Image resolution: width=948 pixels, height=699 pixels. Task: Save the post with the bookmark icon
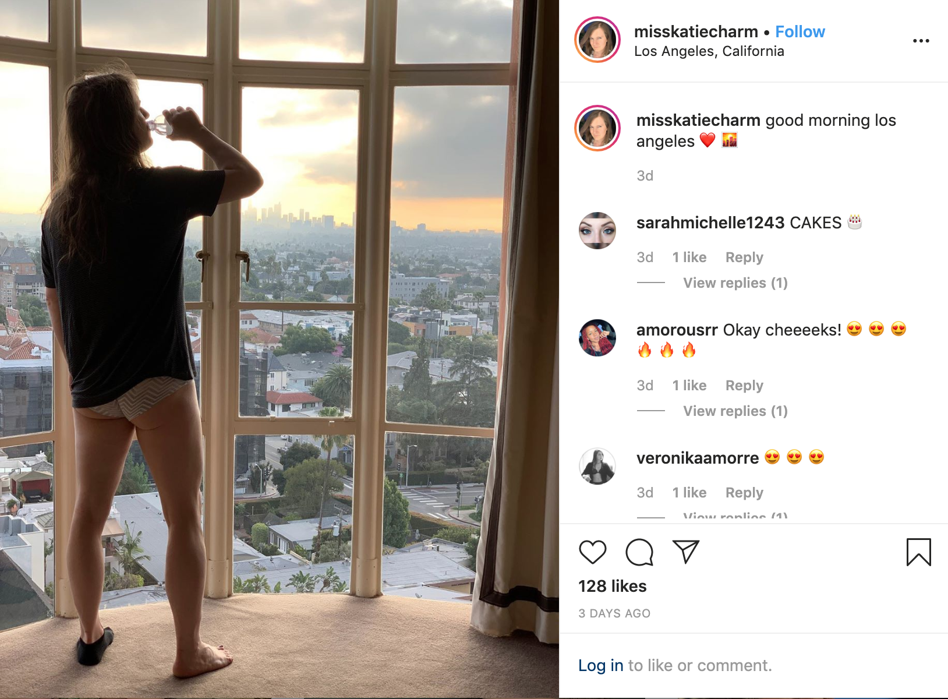(x=918, y=552)
